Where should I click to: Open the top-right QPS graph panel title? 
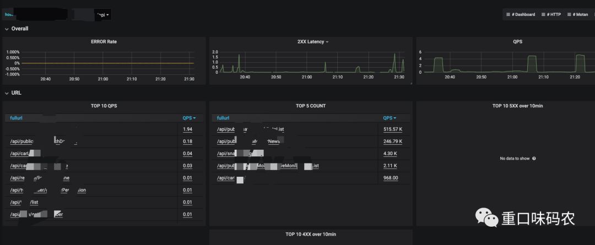[517, 42]
